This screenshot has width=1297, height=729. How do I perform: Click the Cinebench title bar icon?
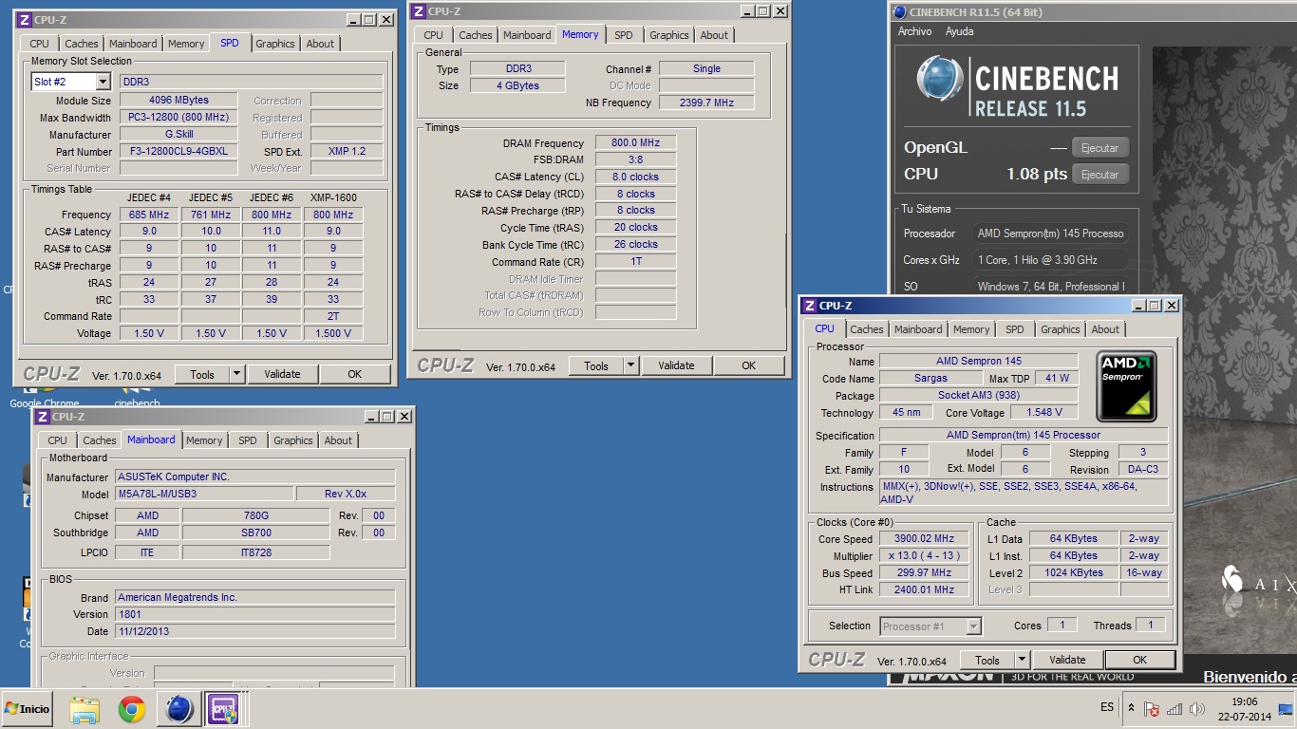click(900, 11)
